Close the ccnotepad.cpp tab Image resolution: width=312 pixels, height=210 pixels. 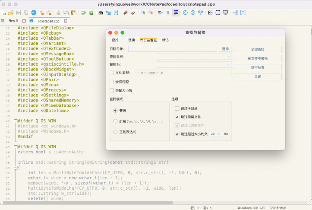pyautogui.click(x=66, y=21)
